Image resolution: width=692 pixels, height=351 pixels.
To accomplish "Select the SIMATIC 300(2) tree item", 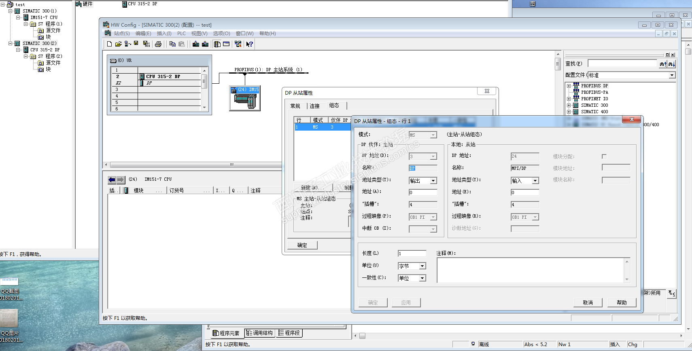I will point(40,43).
